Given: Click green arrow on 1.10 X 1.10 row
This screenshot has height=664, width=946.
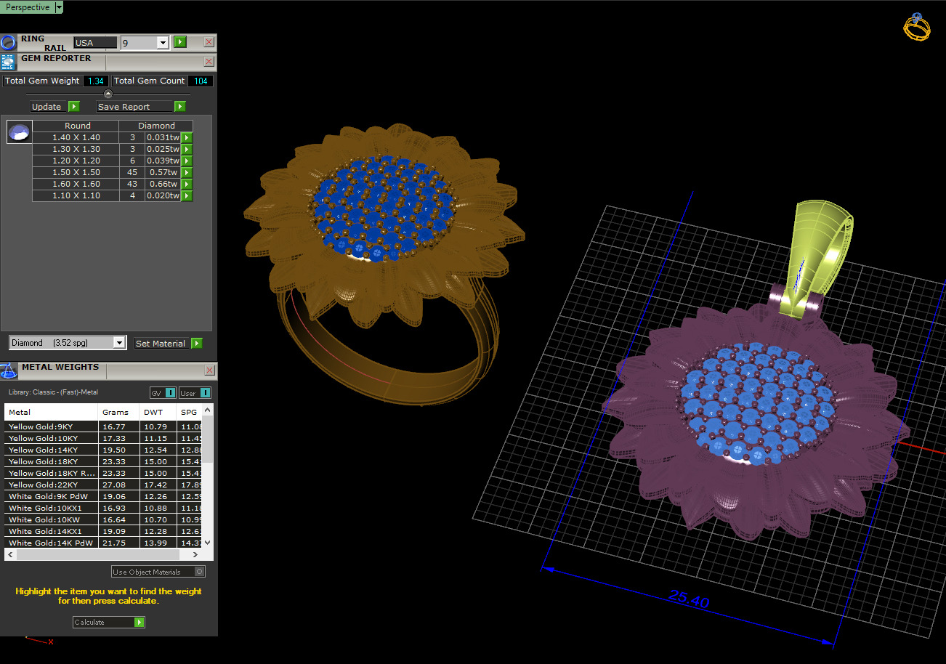Looking at the screenshot, I should (187, 195).
